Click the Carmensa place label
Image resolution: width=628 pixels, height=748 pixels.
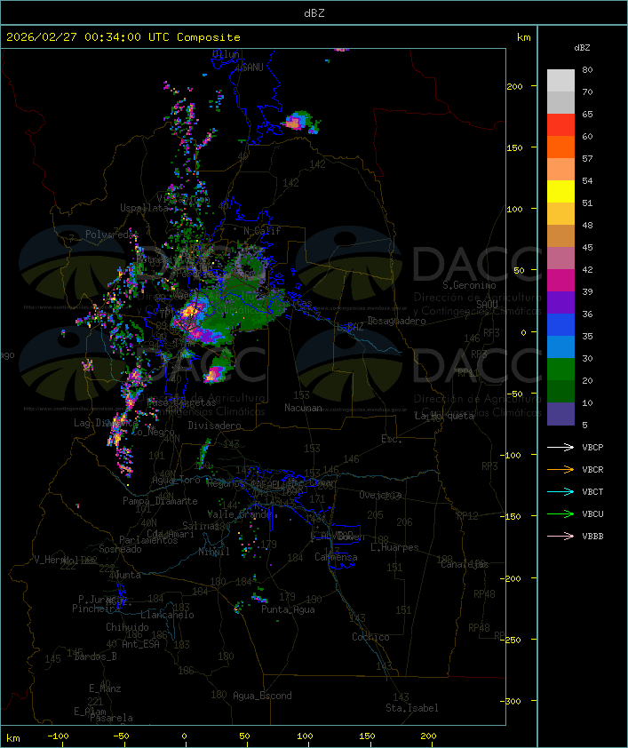[x=336, y=557]
